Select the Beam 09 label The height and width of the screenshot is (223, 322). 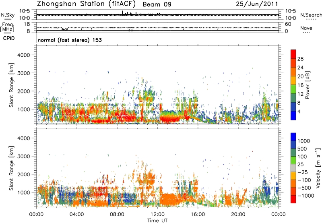pos(157,4)
